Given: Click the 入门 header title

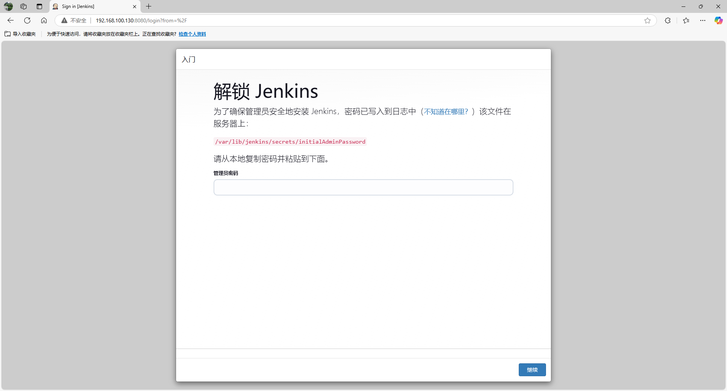Looking at the screenshot, I should click(189, 59).
